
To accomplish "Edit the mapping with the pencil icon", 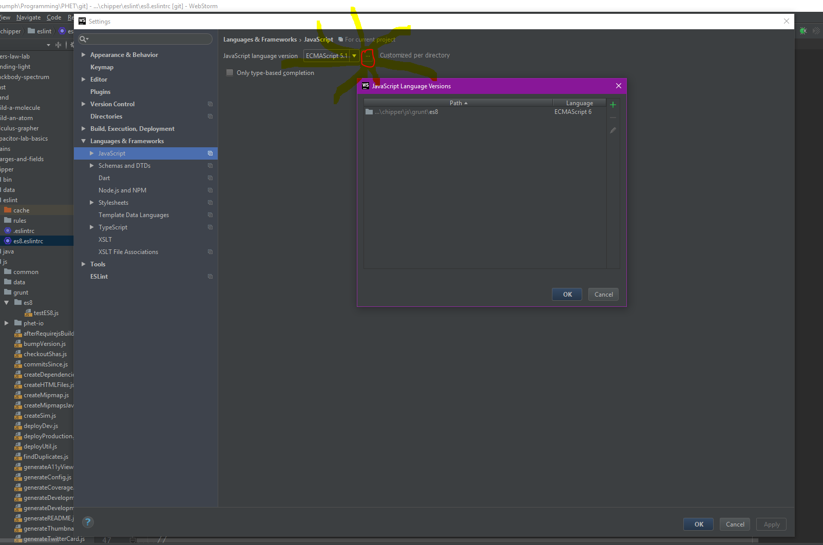I will [x=613, y=130].
